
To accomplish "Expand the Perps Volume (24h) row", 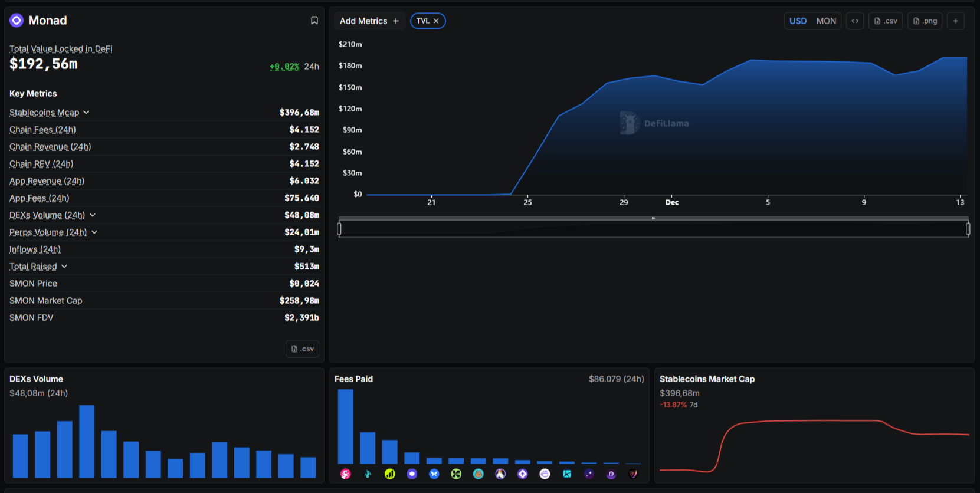I will (x=94, y=232).
